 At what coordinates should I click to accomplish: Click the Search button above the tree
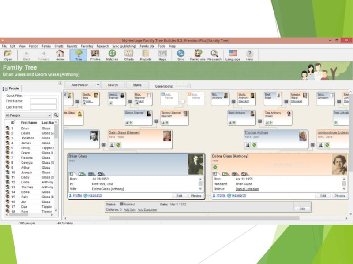113,85
